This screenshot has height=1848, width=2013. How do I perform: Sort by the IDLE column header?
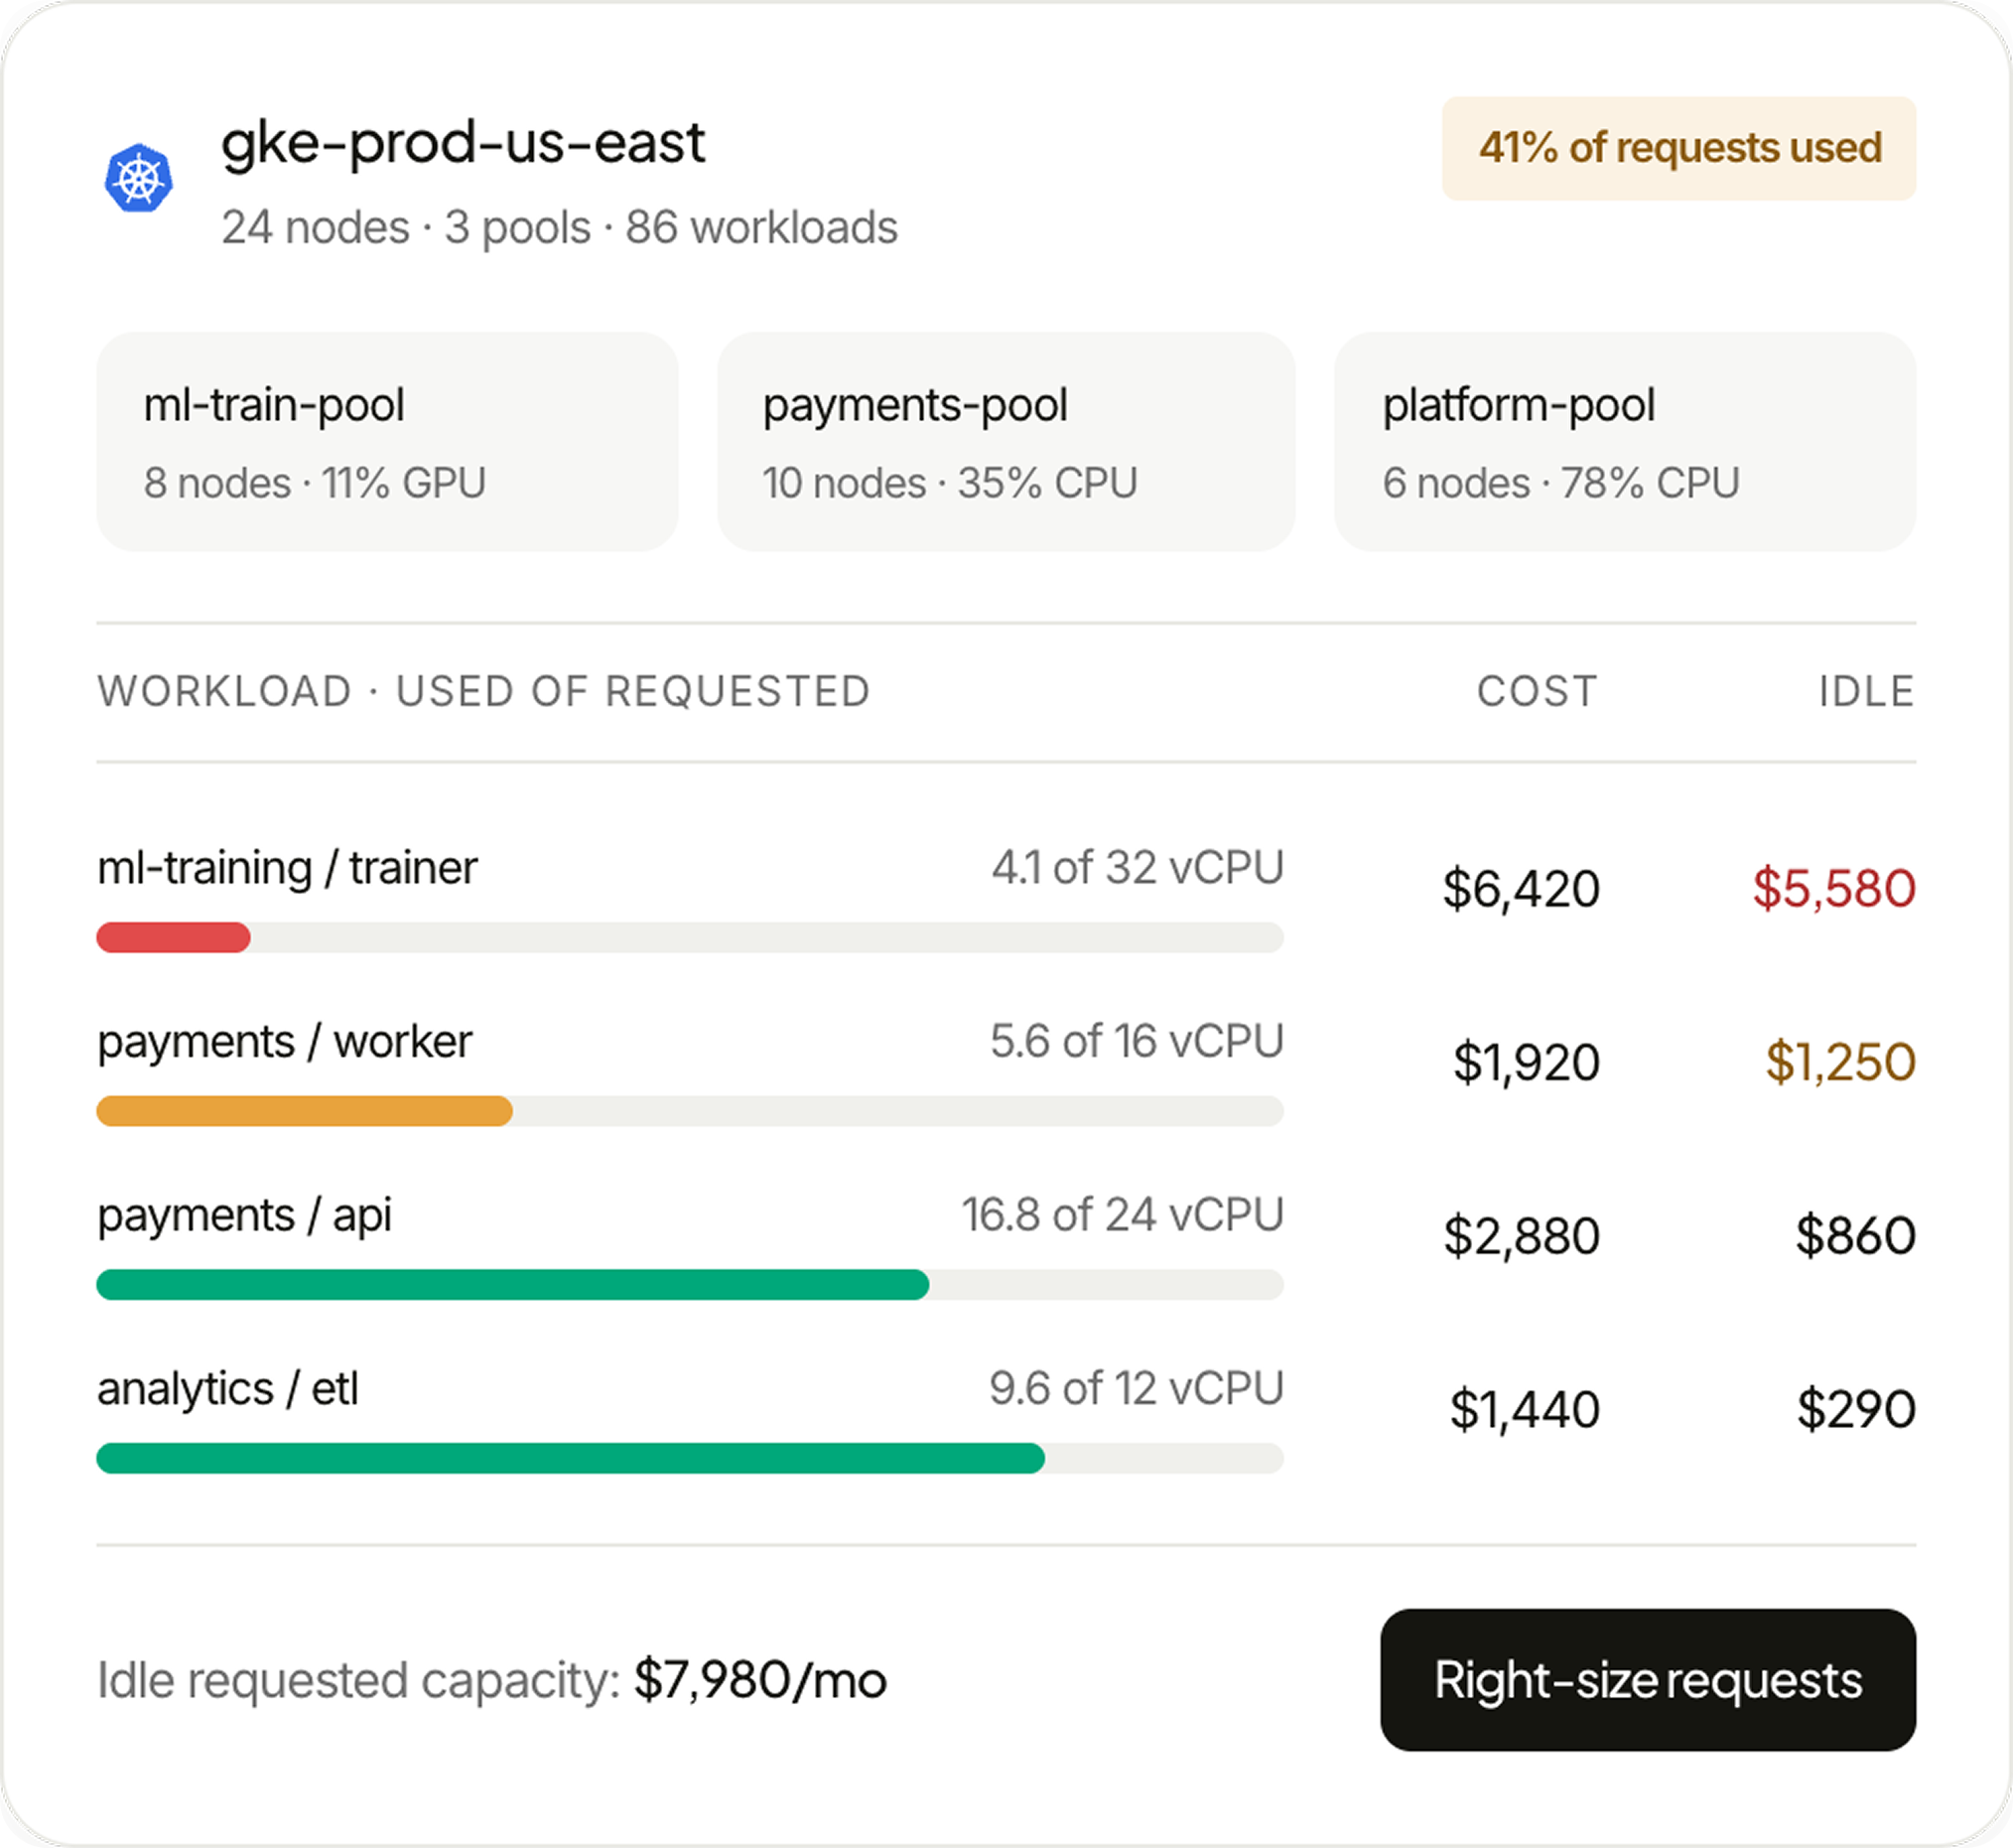tap(1866, 692)
